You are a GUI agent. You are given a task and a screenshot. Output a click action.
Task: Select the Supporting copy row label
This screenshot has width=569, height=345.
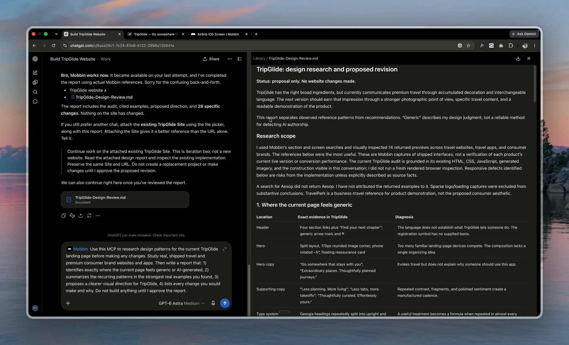270,289
